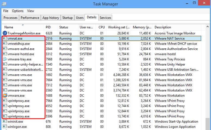Switch to the Services tab
This screenshot has width=211, height=130.
(105, 18)
